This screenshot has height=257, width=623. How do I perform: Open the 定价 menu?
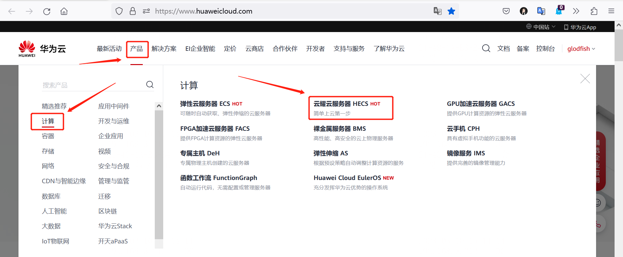230,49
